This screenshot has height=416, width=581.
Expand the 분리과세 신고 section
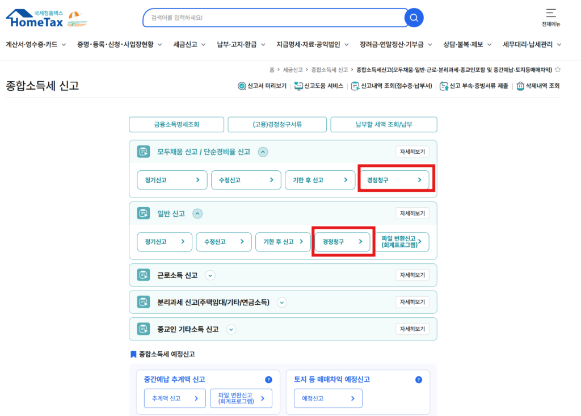point(282,302)
